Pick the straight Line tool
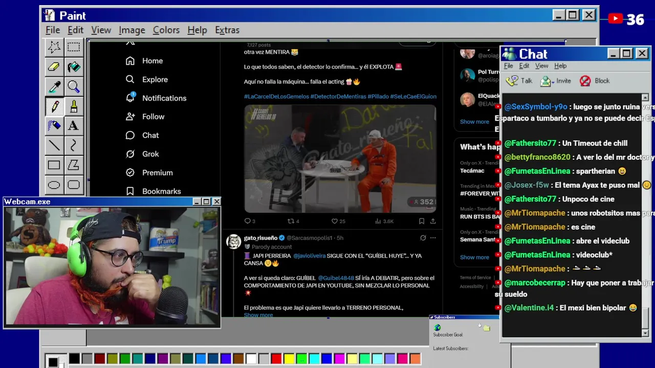 pos(54,146)
